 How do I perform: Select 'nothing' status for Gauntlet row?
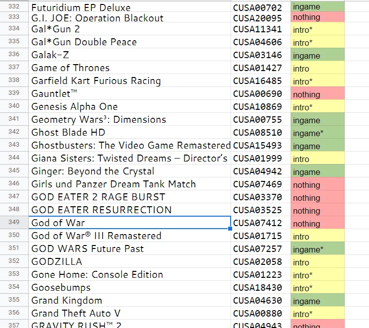(x=317, y=93)
